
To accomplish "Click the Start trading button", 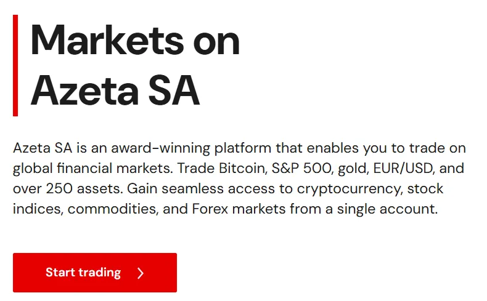I will 95,273.
